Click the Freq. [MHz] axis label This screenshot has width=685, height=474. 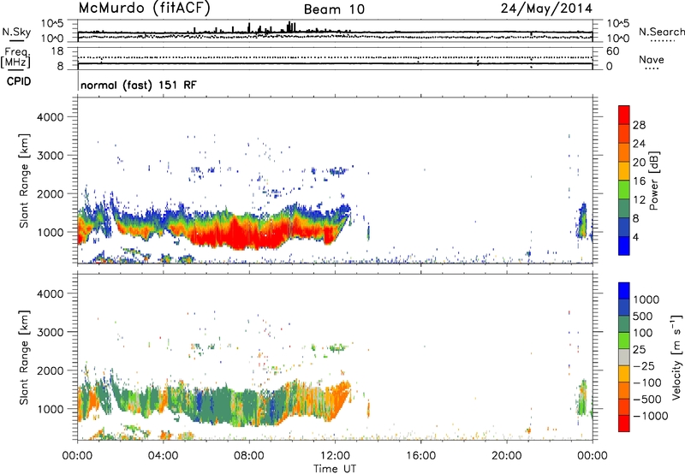tap(15, 57)
